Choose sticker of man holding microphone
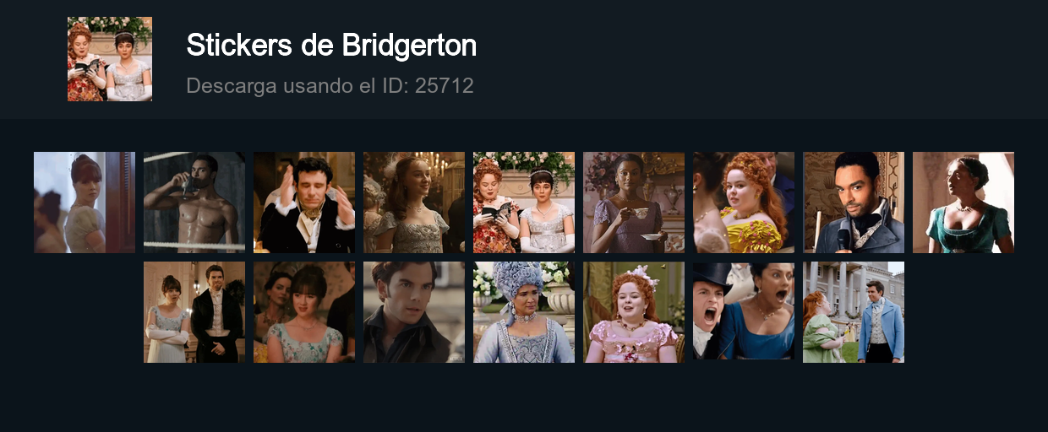Screen dimensions: 1048x432 854,202
